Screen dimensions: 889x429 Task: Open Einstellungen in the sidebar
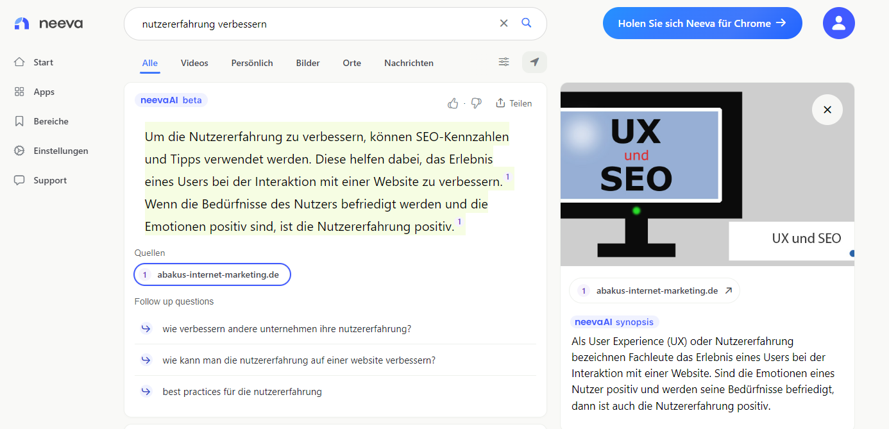click(x=51, y=151)
